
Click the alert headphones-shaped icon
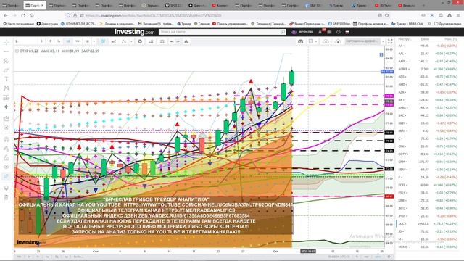tap(162, 41)
